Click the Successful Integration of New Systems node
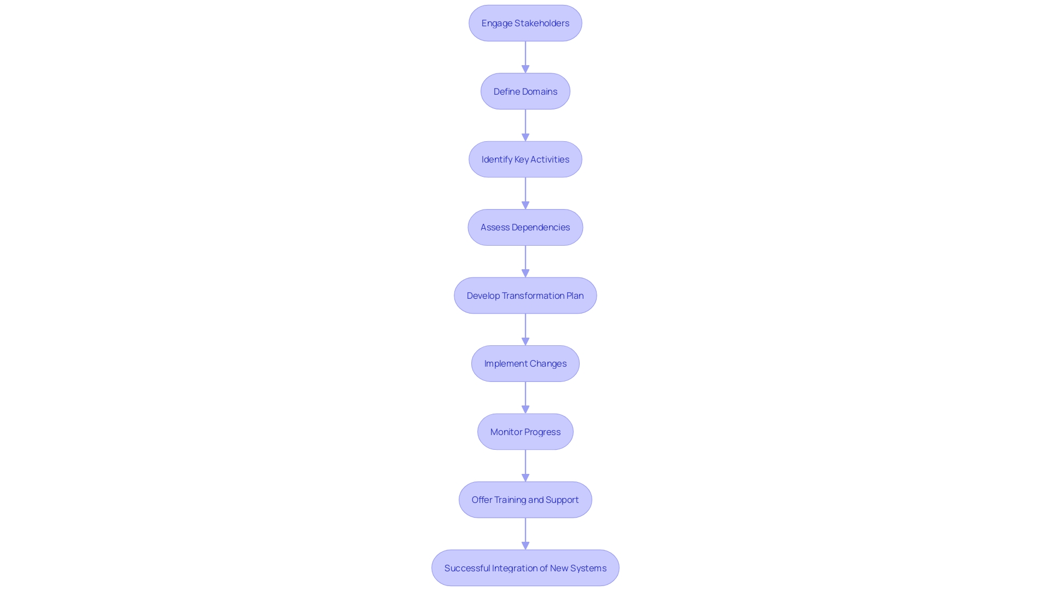The image size is (1051, 591). coord(525,567)
